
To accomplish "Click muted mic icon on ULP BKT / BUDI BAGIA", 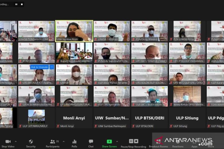I will 134,105.
